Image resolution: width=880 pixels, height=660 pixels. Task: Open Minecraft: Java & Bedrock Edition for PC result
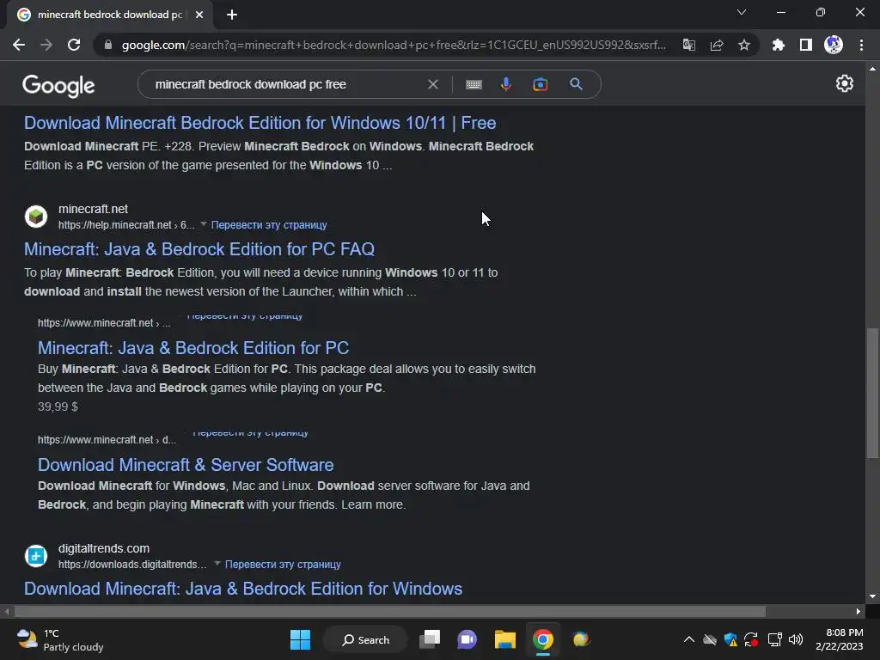(x=193, y=348)
